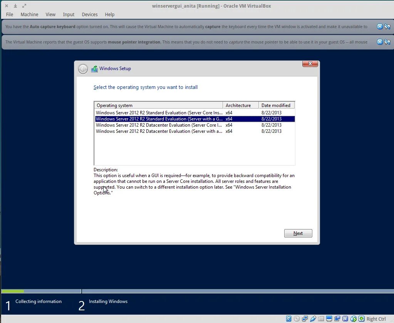Click the USB devices icon in status bar
Viewport: 394px width, 323px height.
(x=313, y=319)
